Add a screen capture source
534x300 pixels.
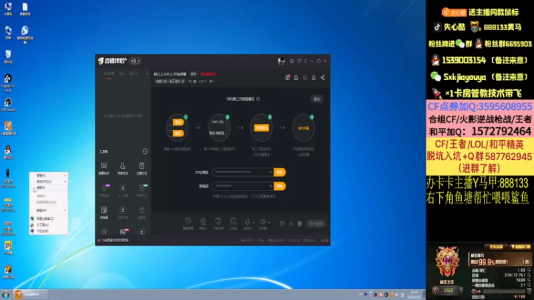click(188, 224)
